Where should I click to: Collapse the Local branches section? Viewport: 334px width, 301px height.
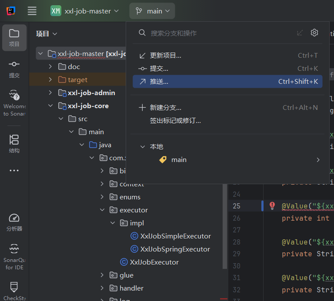click(142, 147)
